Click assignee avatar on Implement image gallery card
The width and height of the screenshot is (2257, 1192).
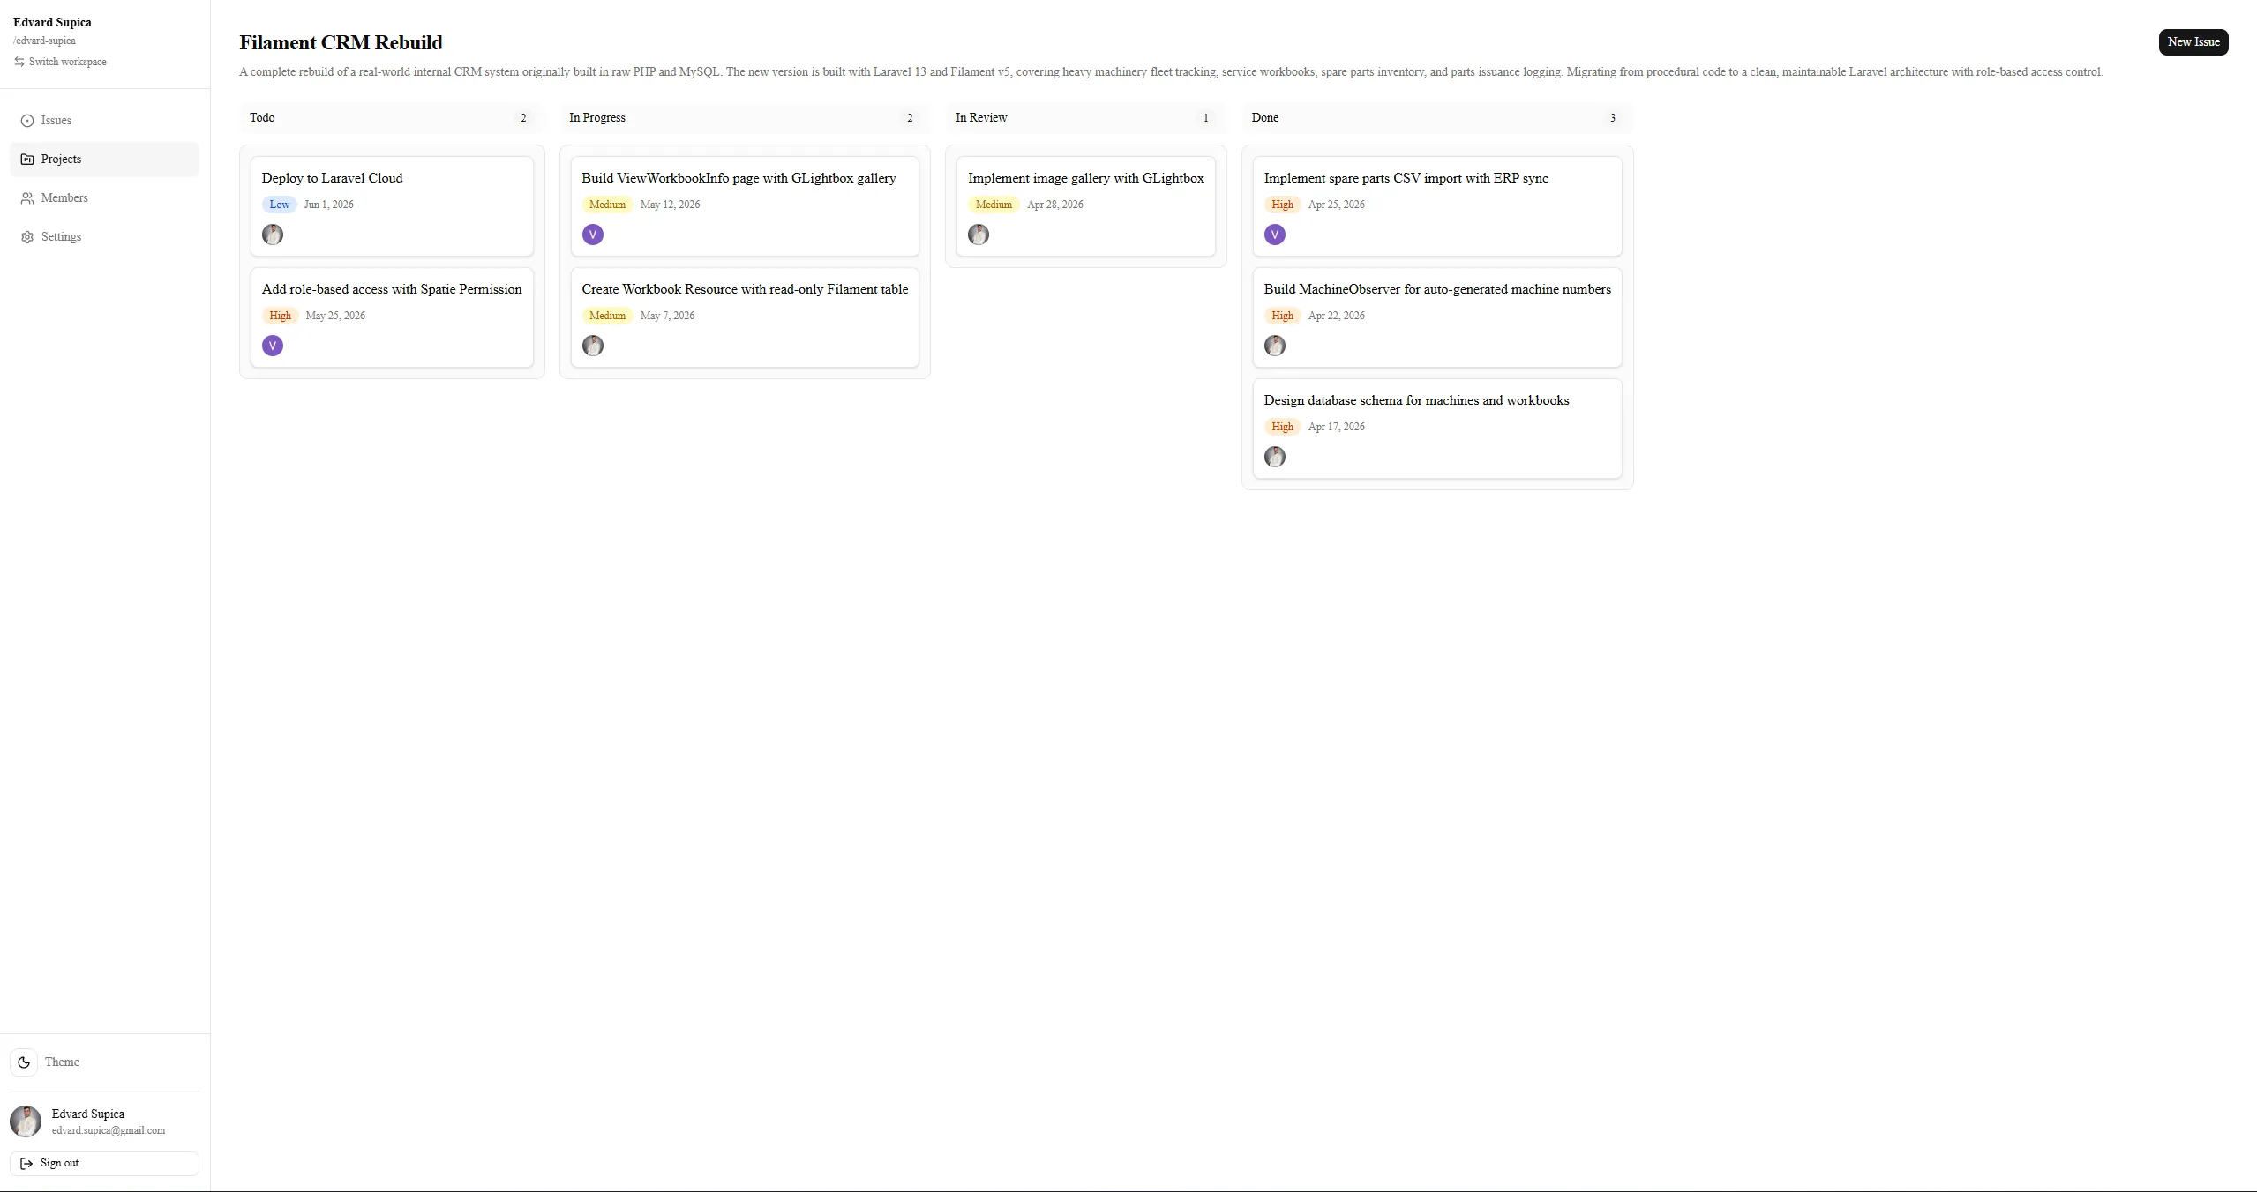pos(979,235)
